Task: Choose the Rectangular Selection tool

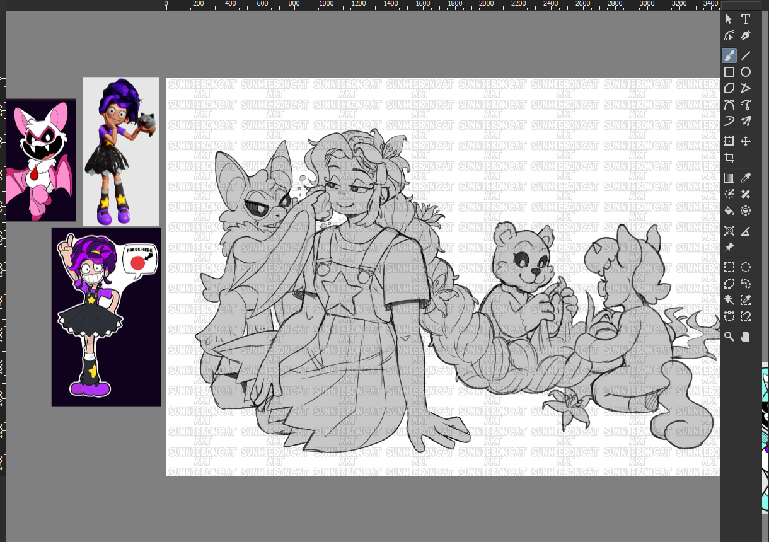Action: point(729,267)
